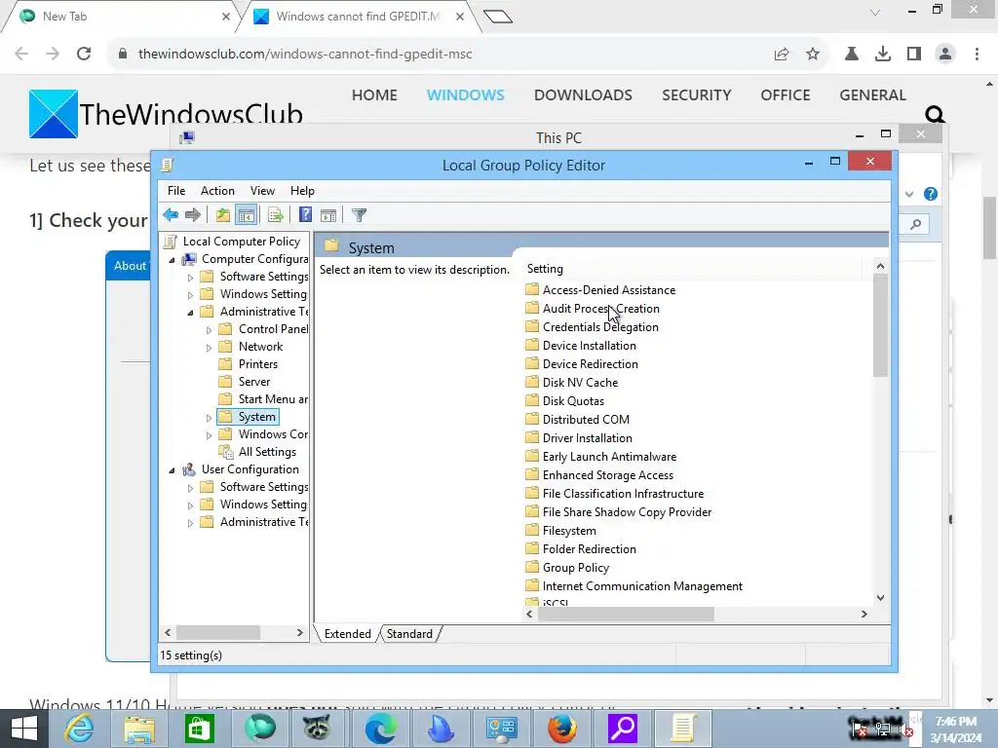Expand the System tree node arrow
This screenshot has height=748, width=998.
(209, 418)
